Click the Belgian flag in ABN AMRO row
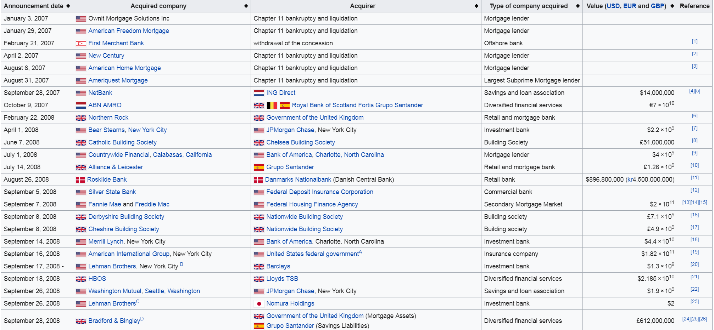Viewport: 714px width, 330px height. point(272,106)
